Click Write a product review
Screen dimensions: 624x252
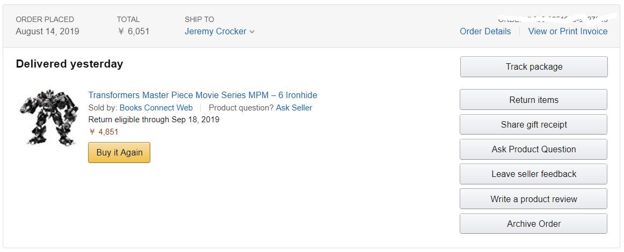[533, 199]
